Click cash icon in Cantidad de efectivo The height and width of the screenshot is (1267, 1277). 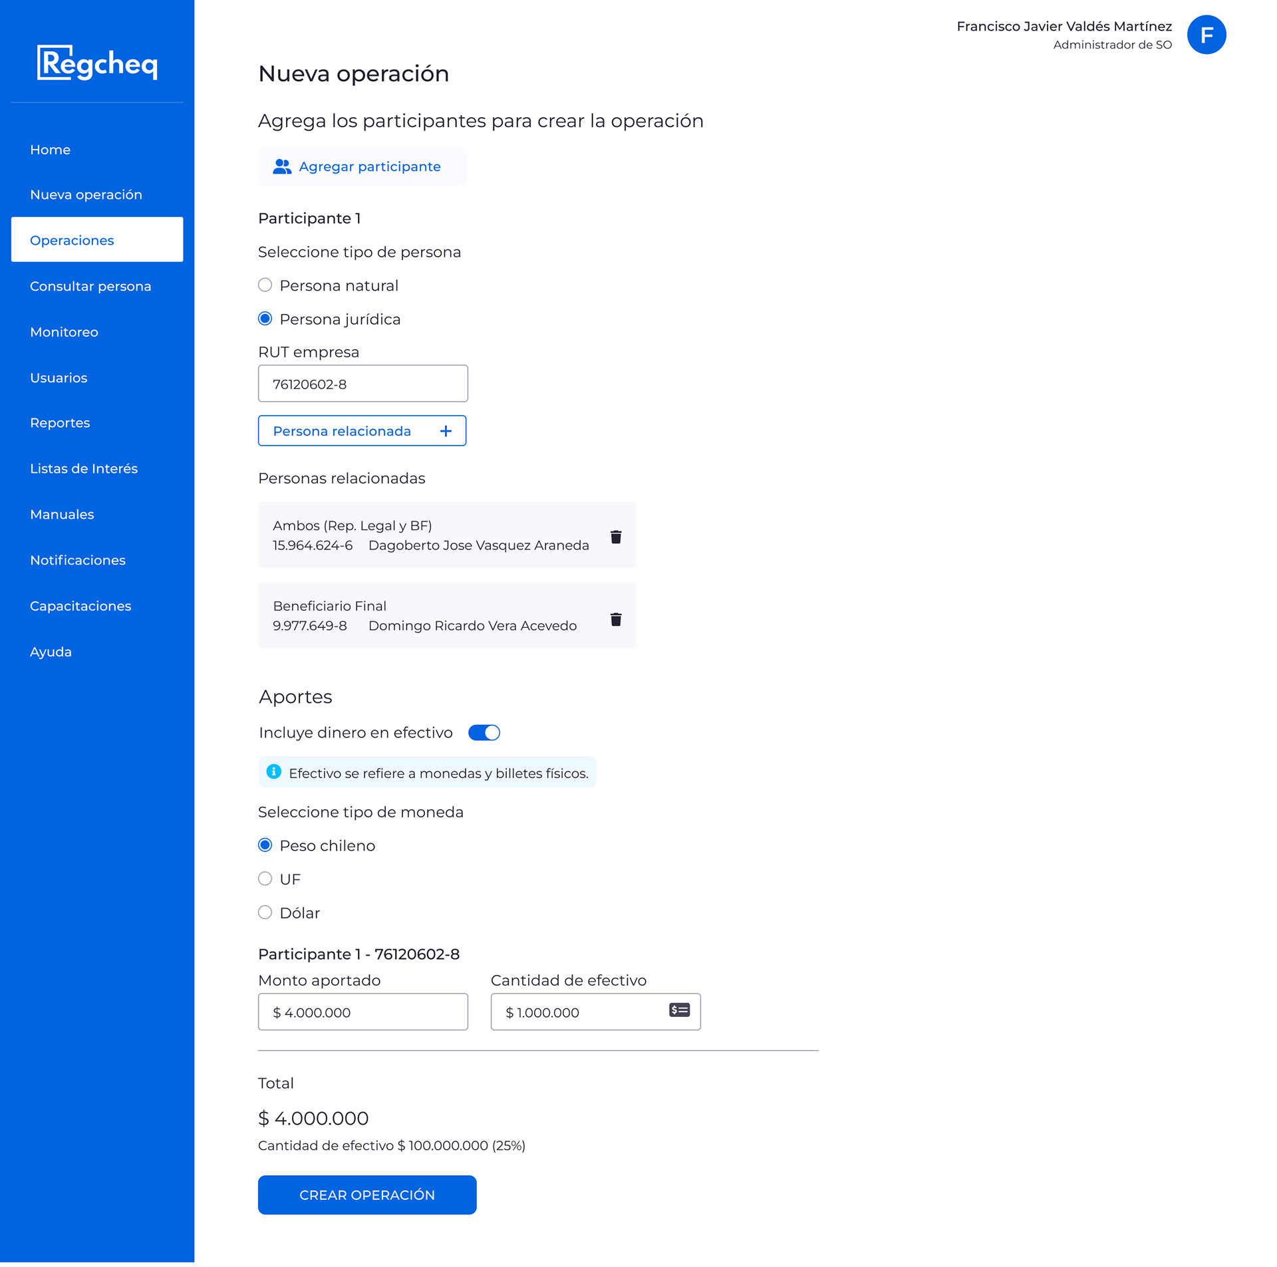pos(678,1010)
